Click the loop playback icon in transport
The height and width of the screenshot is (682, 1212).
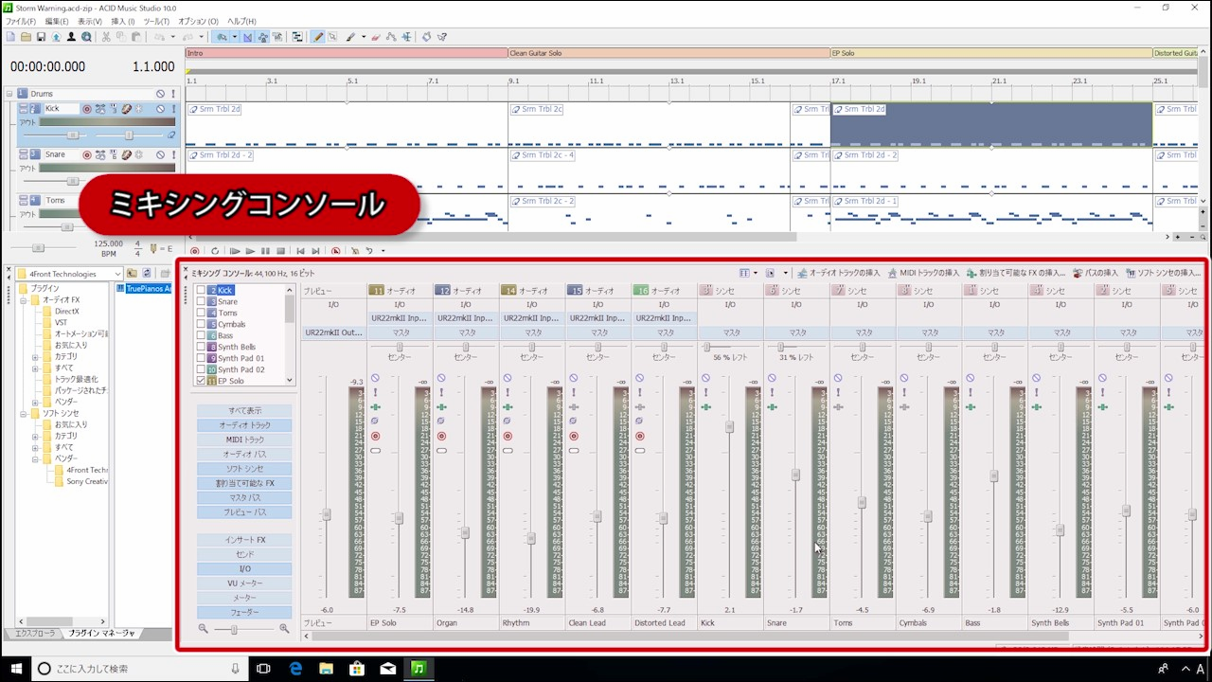215,251
